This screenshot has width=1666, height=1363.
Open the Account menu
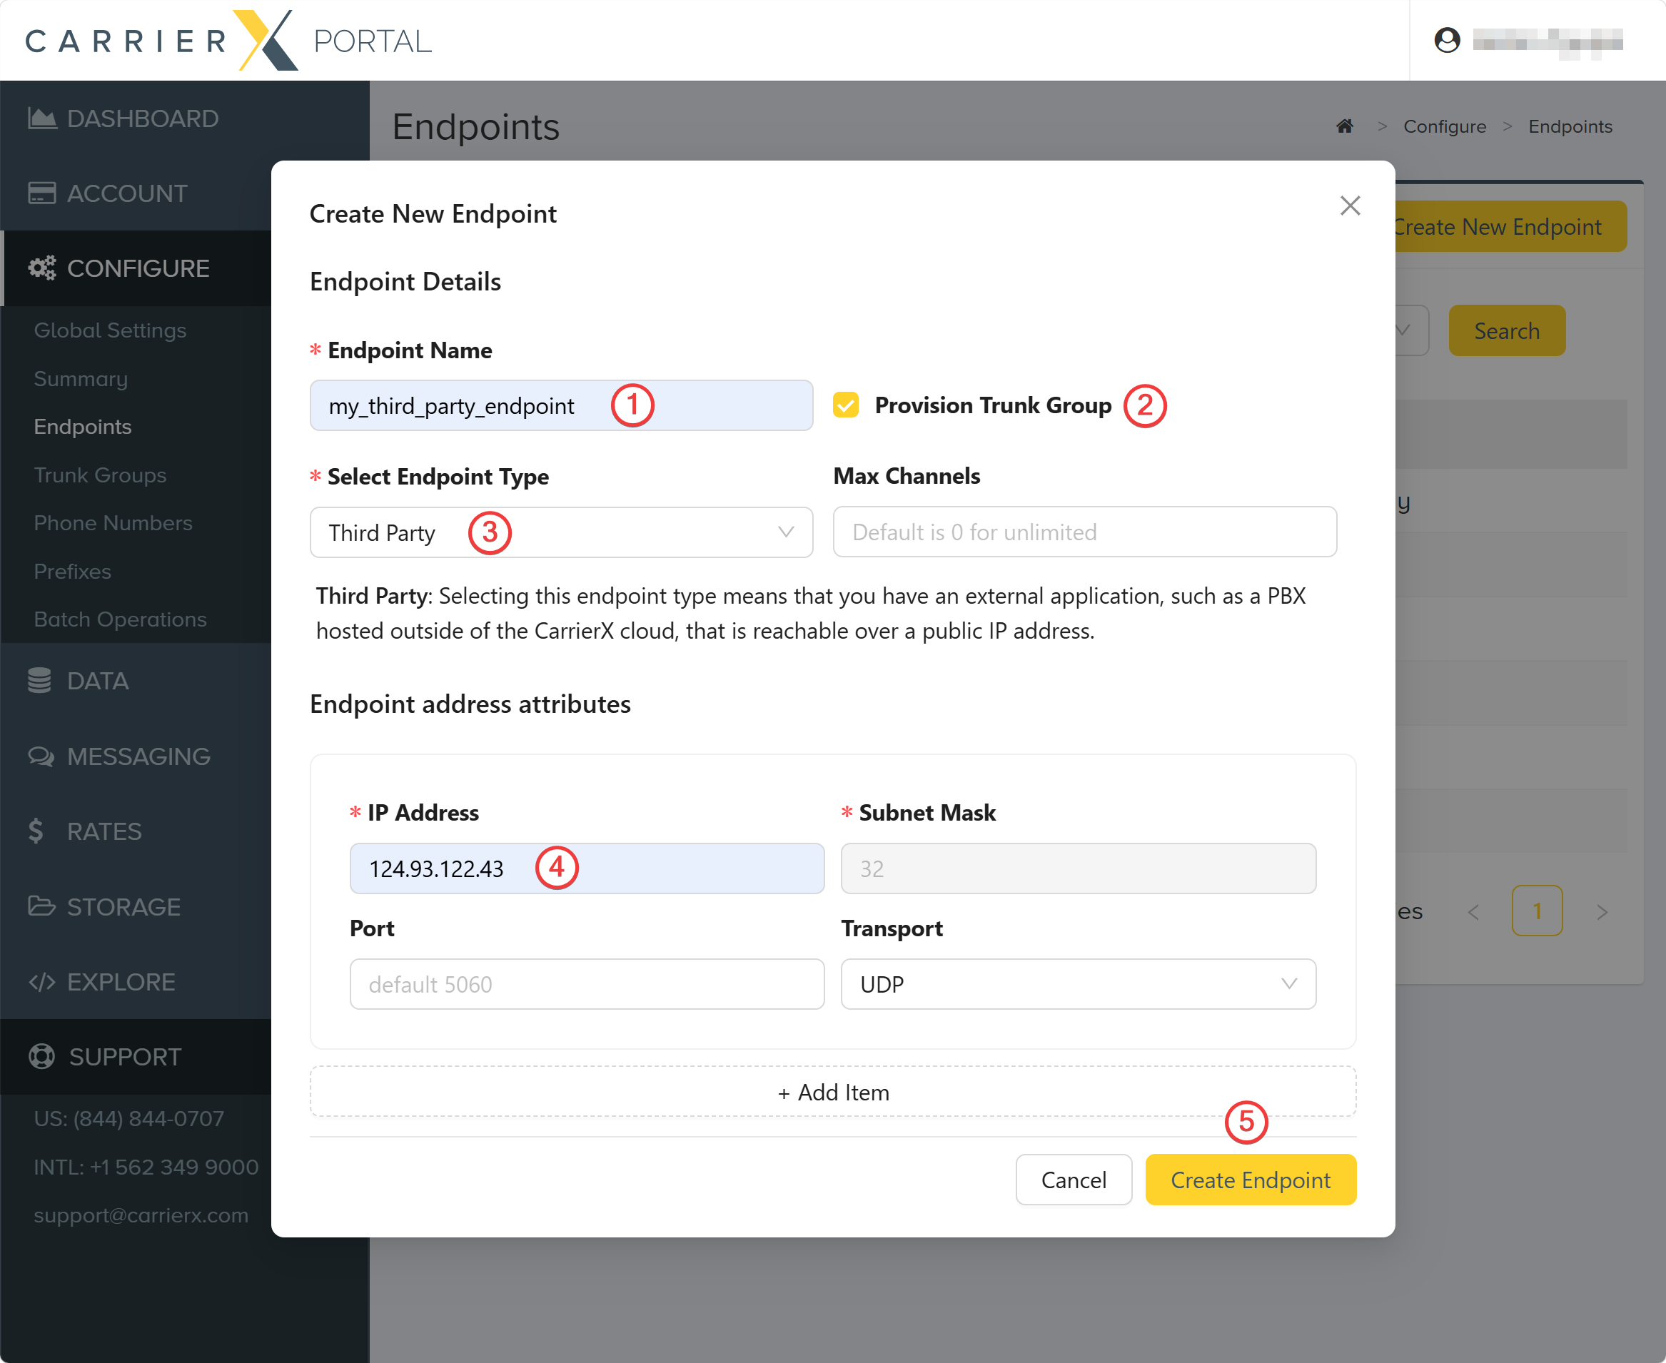126,193
